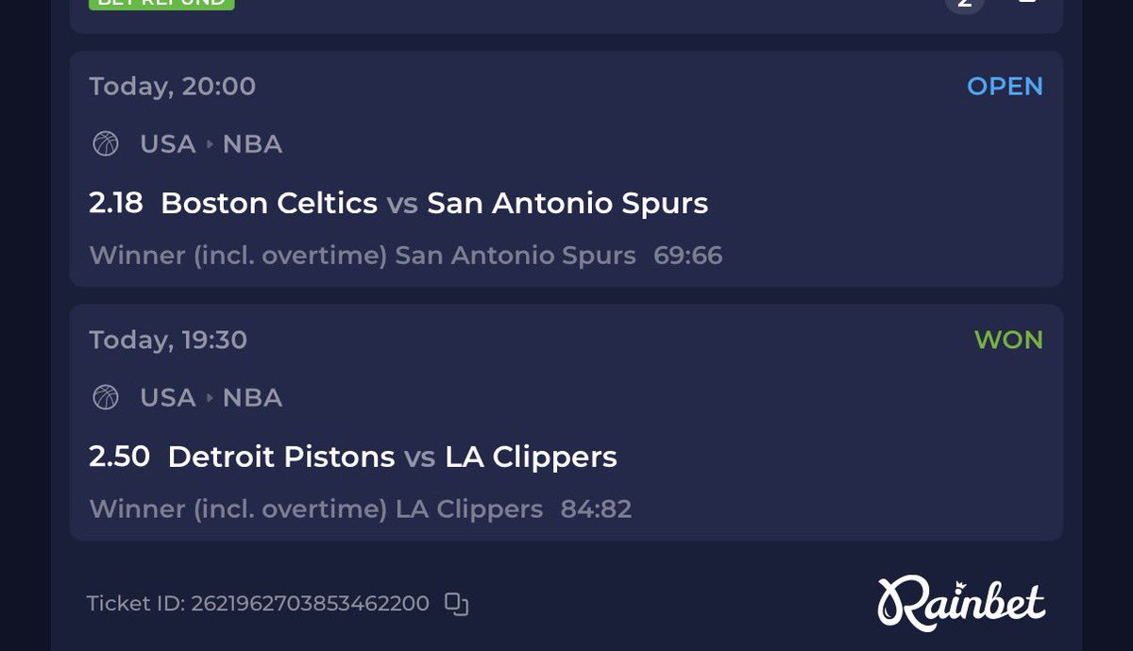This screenshot has width=1133, height=651.
Task: Open the Boston Celtics team name
Action: [x=269, y=204]
